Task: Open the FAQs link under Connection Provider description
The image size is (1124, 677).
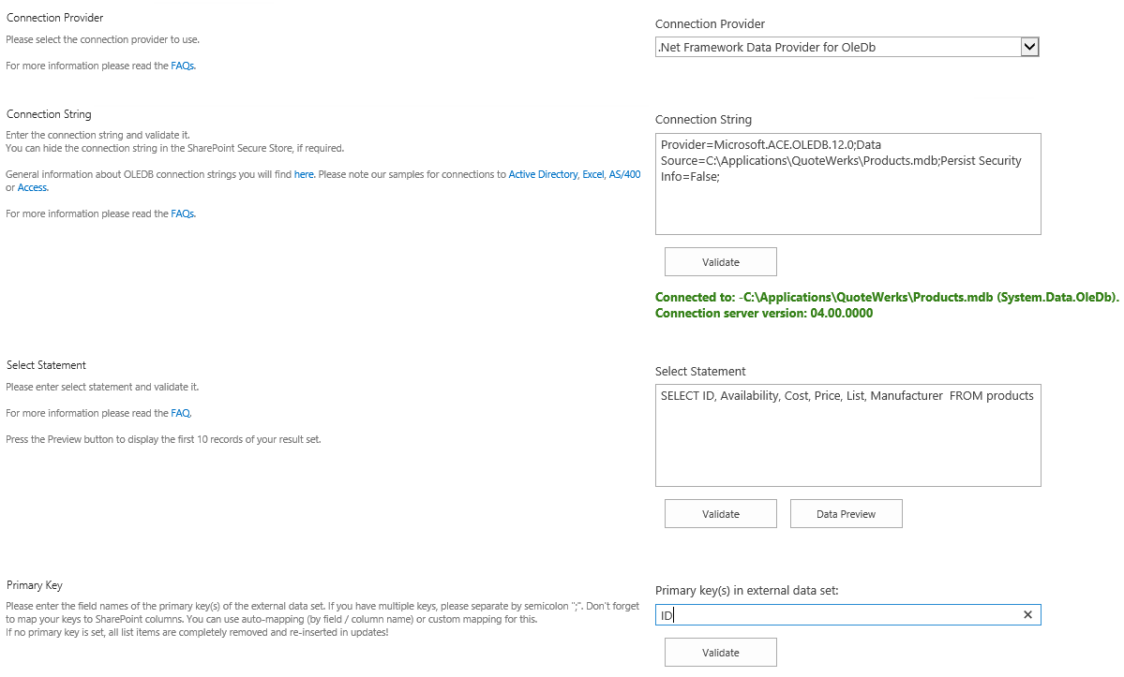Action: (183, 66)
